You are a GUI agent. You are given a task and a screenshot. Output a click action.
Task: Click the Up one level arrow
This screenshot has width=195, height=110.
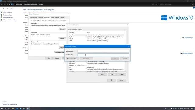point(9,4)
